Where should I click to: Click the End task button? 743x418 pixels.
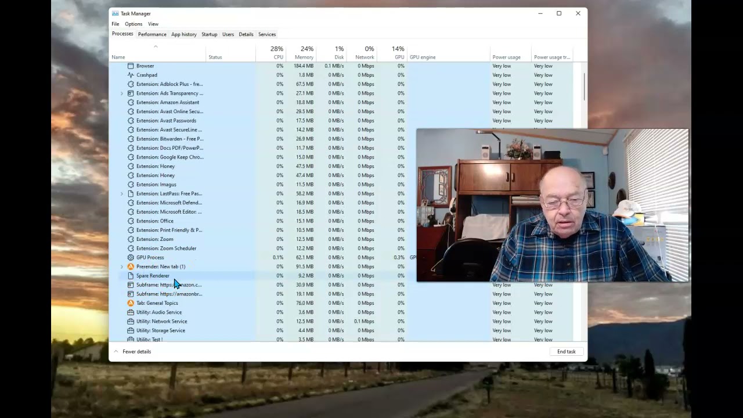point(567,351)
